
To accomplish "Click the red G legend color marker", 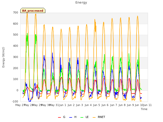I will click(x=59, y=117).
